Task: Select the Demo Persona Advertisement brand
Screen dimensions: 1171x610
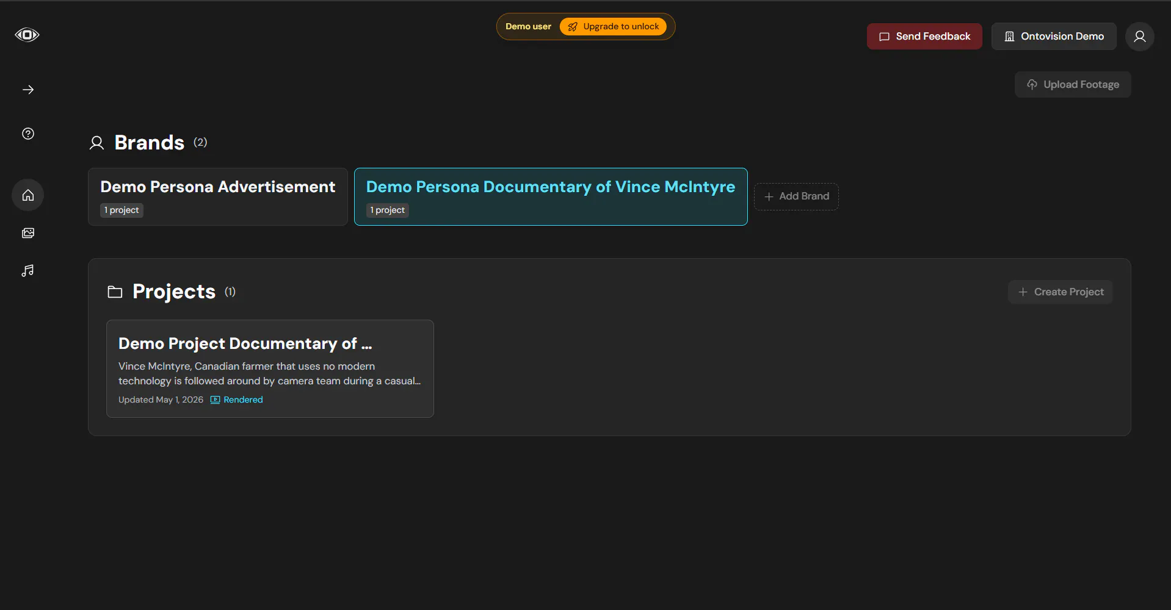Action: coord(218,197)
